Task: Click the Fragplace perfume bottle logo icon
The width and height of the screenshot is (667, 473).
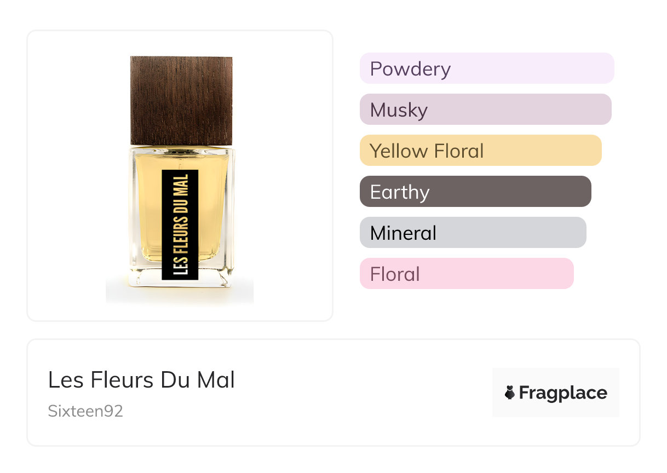Action: click(510, 393)
